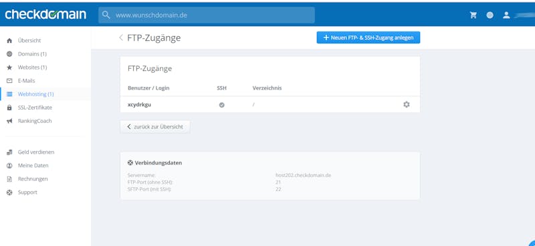Click the SSH checkmark status icon

point(222,105)
